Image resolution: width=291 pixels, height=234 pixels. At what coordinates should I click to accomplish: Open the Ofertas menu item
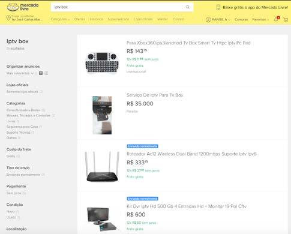(80, 19)
